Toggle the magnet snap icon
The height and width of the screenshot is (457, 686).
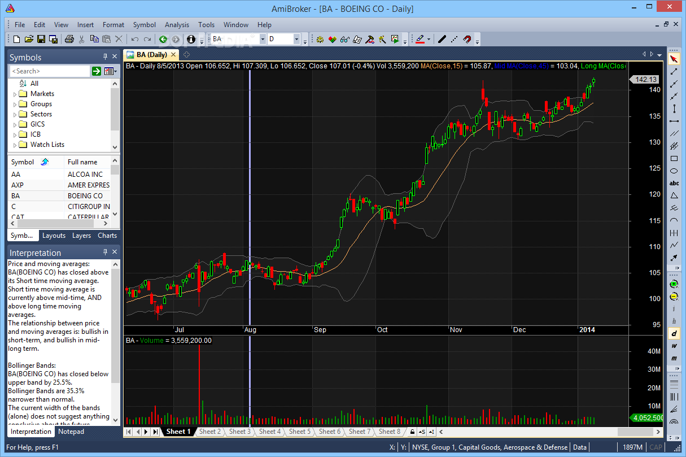(x=467, y=40)
